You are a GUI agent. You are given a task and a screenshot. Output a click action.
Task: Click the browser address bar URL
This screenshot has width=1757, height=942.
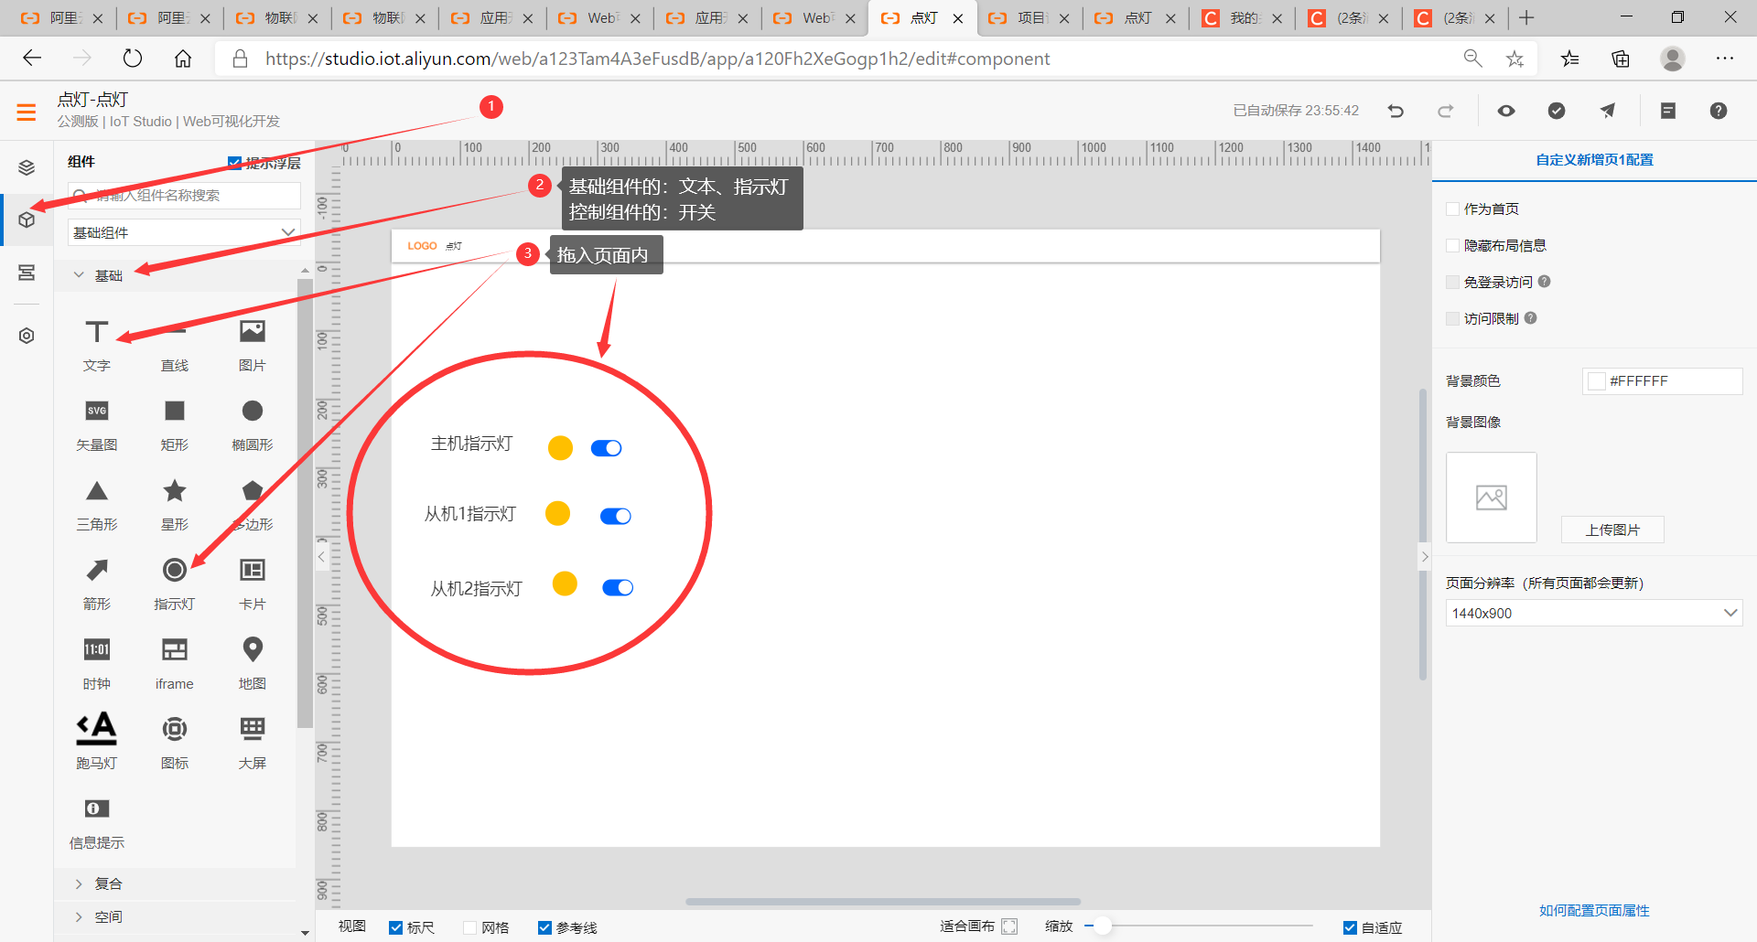click(657, 59)
